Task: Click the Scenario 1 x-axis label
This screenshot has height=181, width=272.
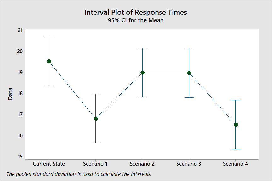Action: click(x=95, y=164)
